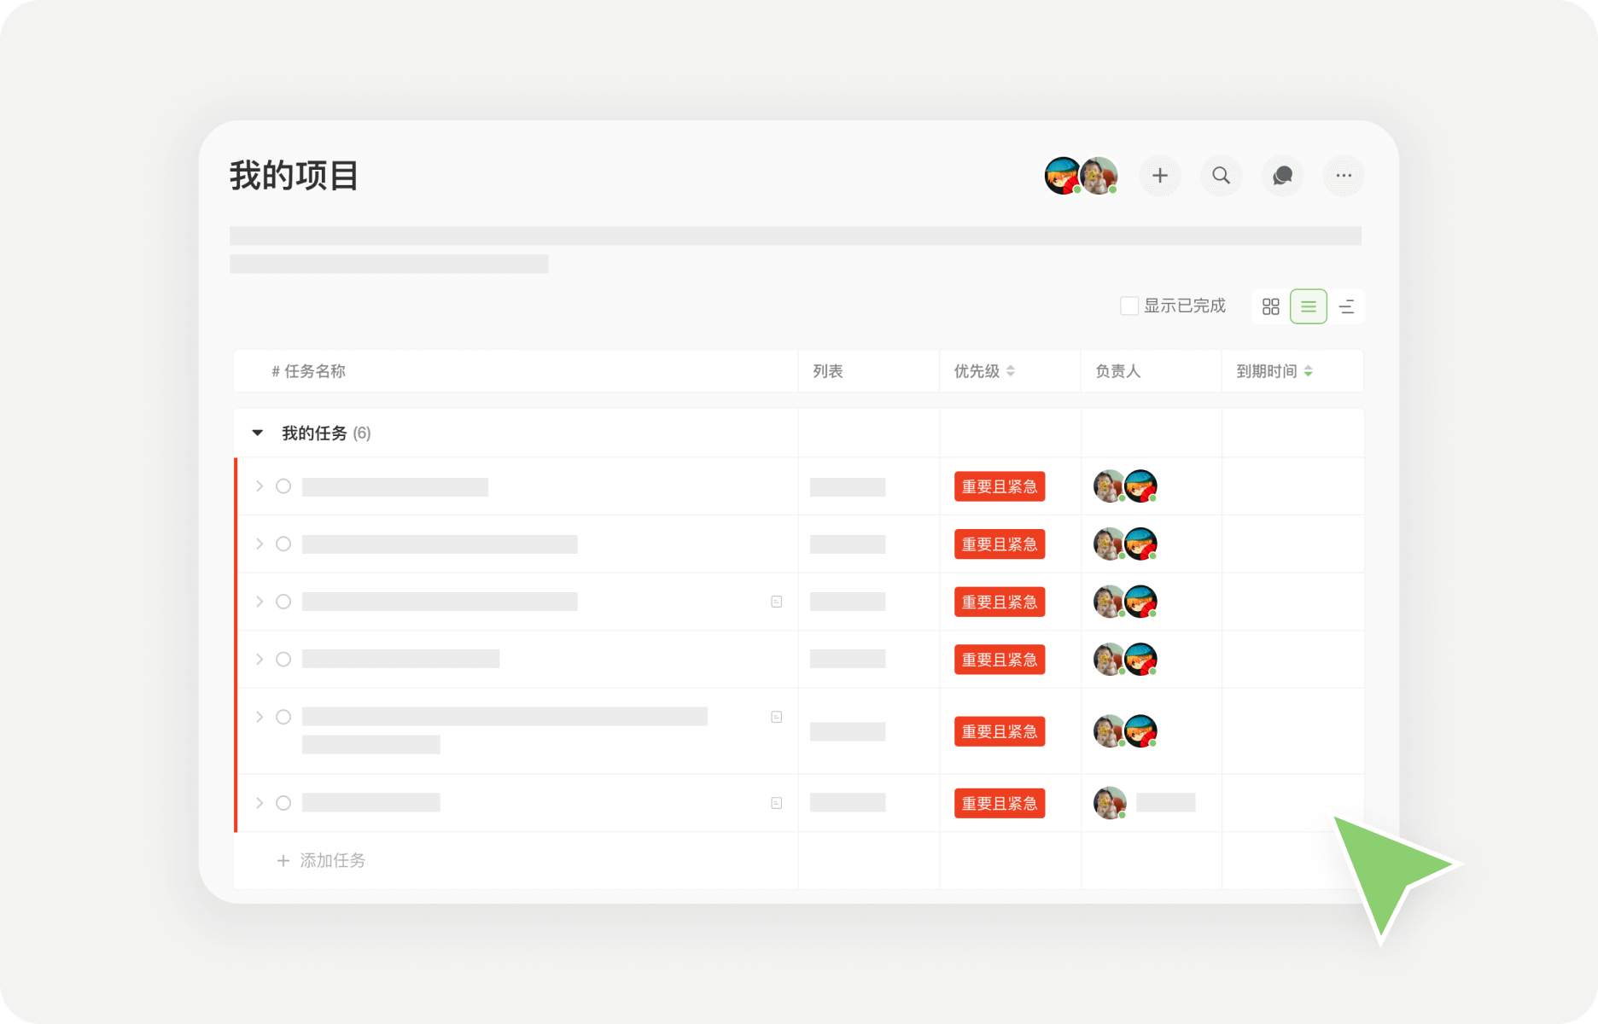Click the 优先级 column header
The image size is (1598, 1024).
(x=976, y=371)
